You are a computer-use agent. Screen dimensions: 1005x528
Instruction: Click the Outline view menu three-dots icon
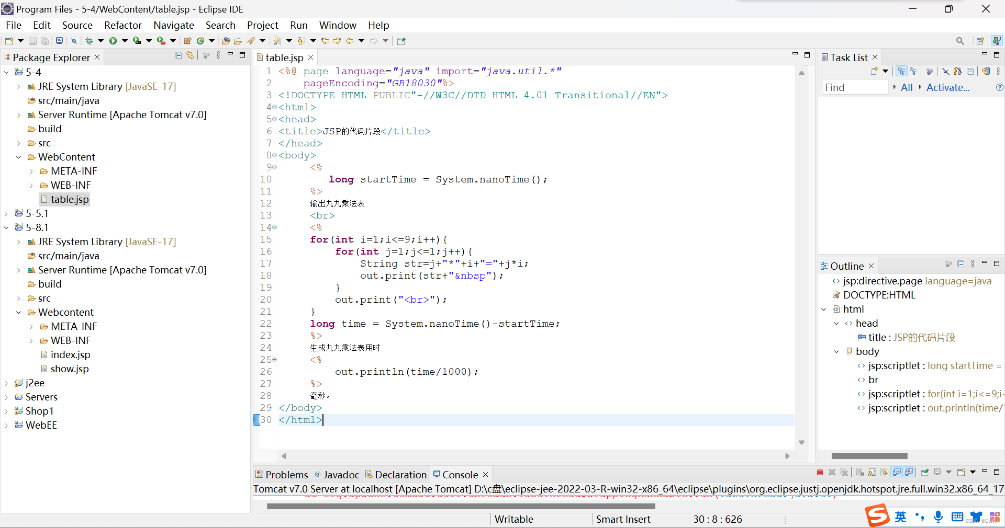coord(973,264)
